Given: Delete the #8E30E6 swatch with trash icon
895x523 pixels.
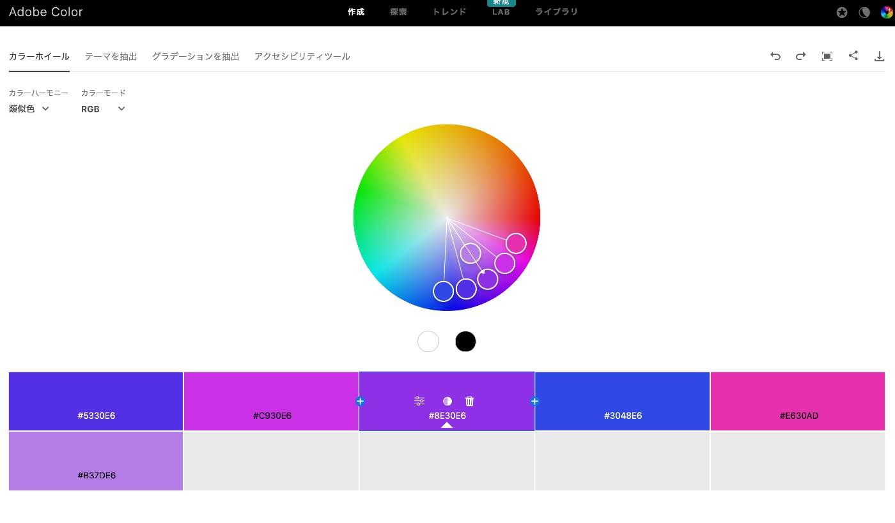Looking at the screenshot, I should [x=469, y=401].
